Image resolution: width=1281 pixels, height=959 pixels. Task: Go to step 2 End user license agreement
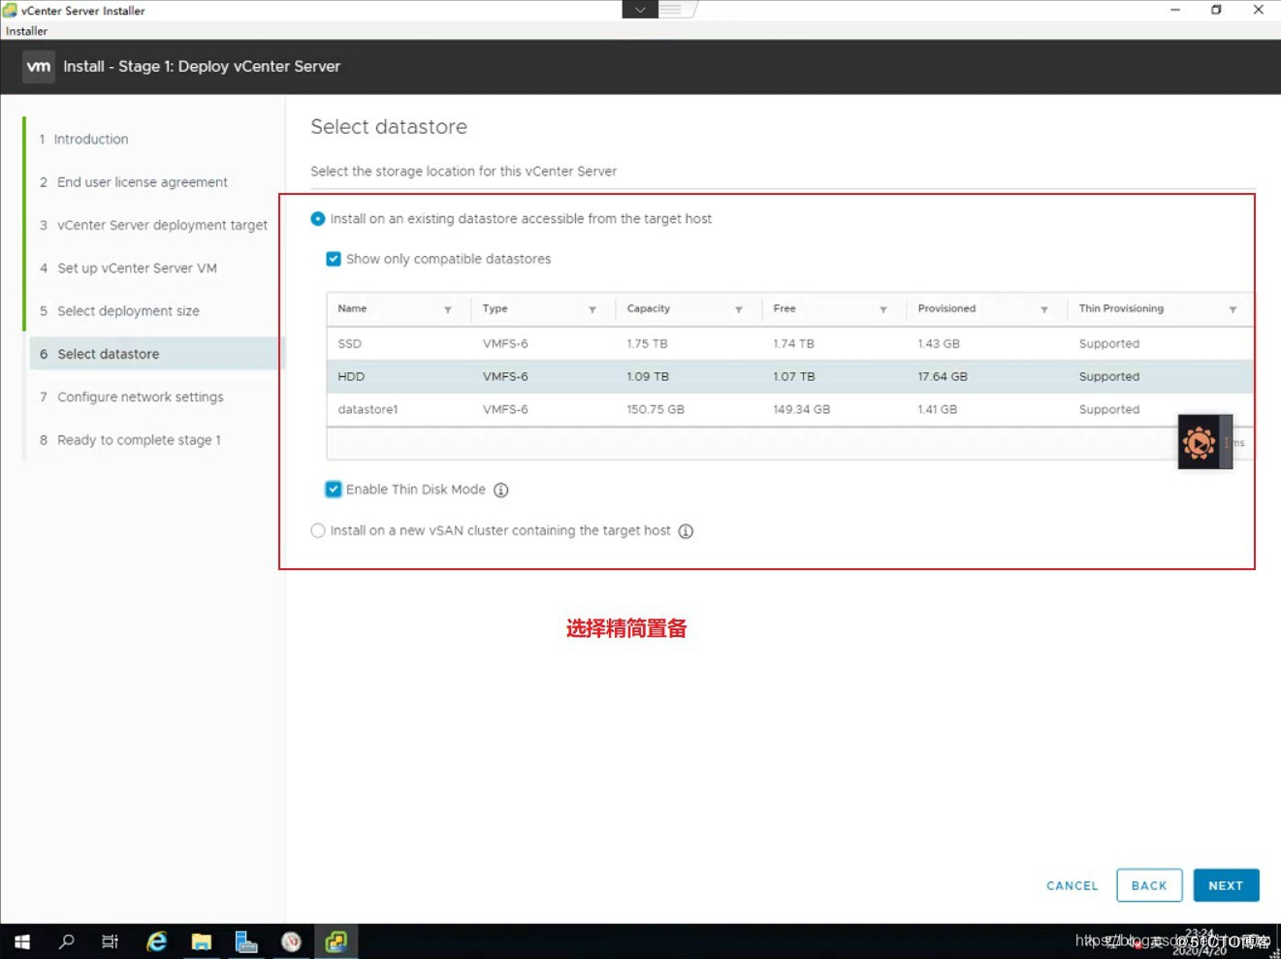(133, 182)
